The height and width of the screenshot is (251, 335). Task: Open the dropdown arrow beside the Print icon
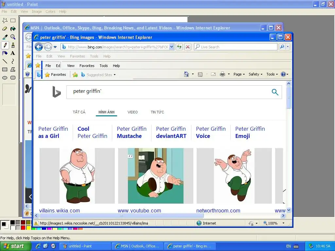(x=229, y=74)
